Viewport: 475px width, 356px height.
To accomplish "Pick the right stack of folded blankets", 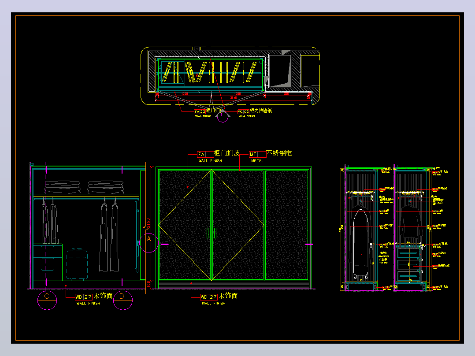I will [x=105, y=187].
